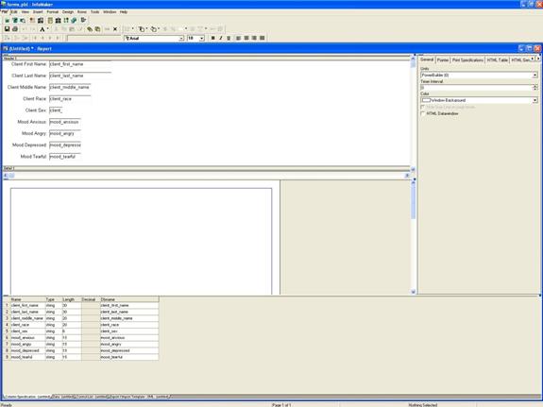Click the right tab scroll arrow in properties
Screen dimensions: 543x407
pos(538,59)
